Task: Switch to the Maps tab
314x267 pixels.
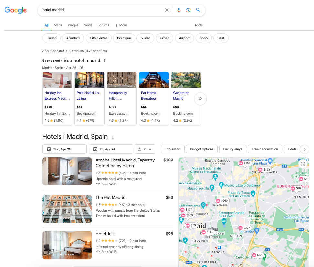Action: point(58,25)
